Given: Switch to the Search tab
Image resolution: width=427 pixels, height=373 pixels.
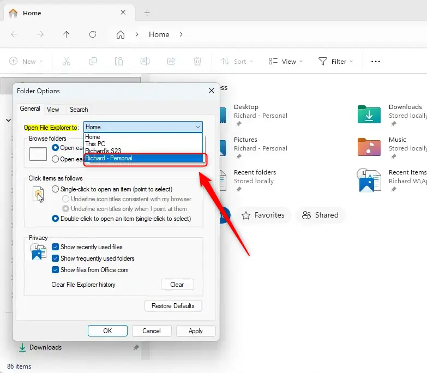Looking at the screenshot, I should (79, 110).
